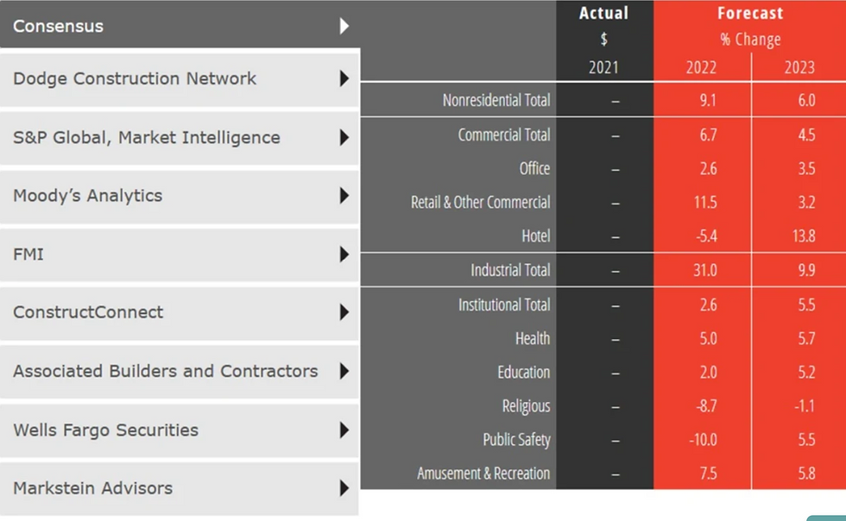This screenshot has height=521, width=846.
Task: Click the Associated Builders and Contractors arrow
Action: [x=344, y=371]
